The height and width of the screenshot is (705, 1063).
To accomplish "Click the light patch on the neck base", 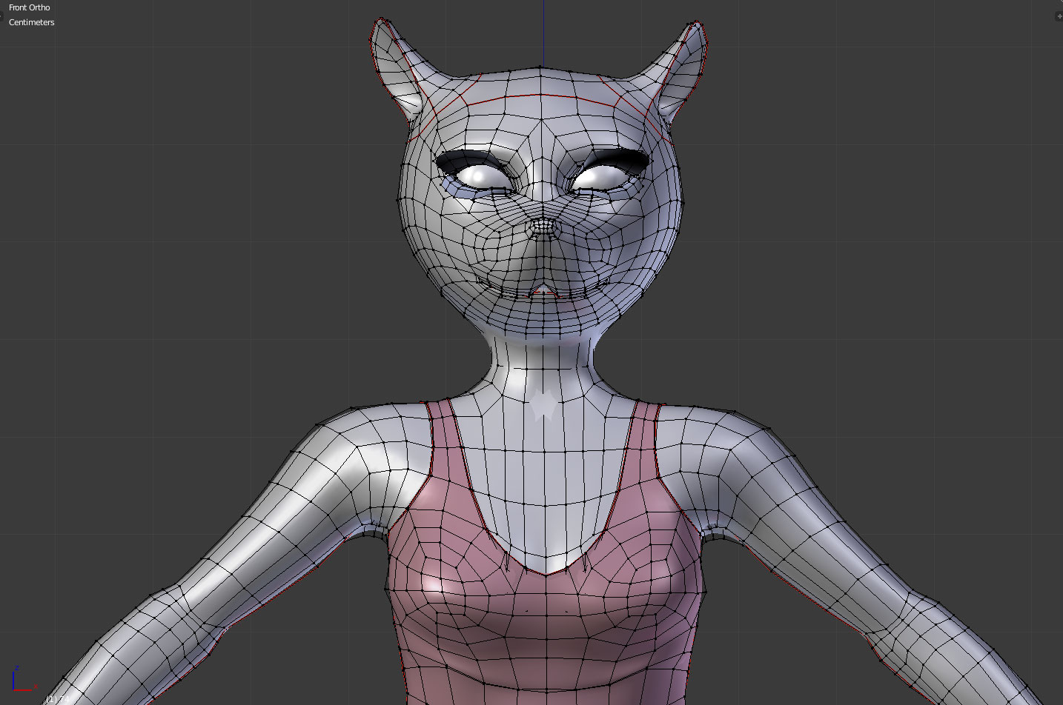I will click(543, 405).
